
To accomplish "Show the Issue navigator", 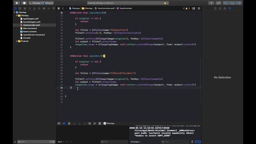I will pyautogui.click(x=34, y=8).
